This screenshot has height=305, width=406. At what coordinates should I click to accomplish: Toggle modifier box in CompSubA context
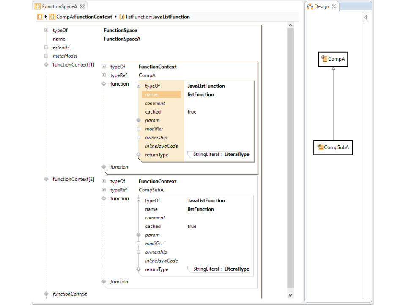coord(139,243)
